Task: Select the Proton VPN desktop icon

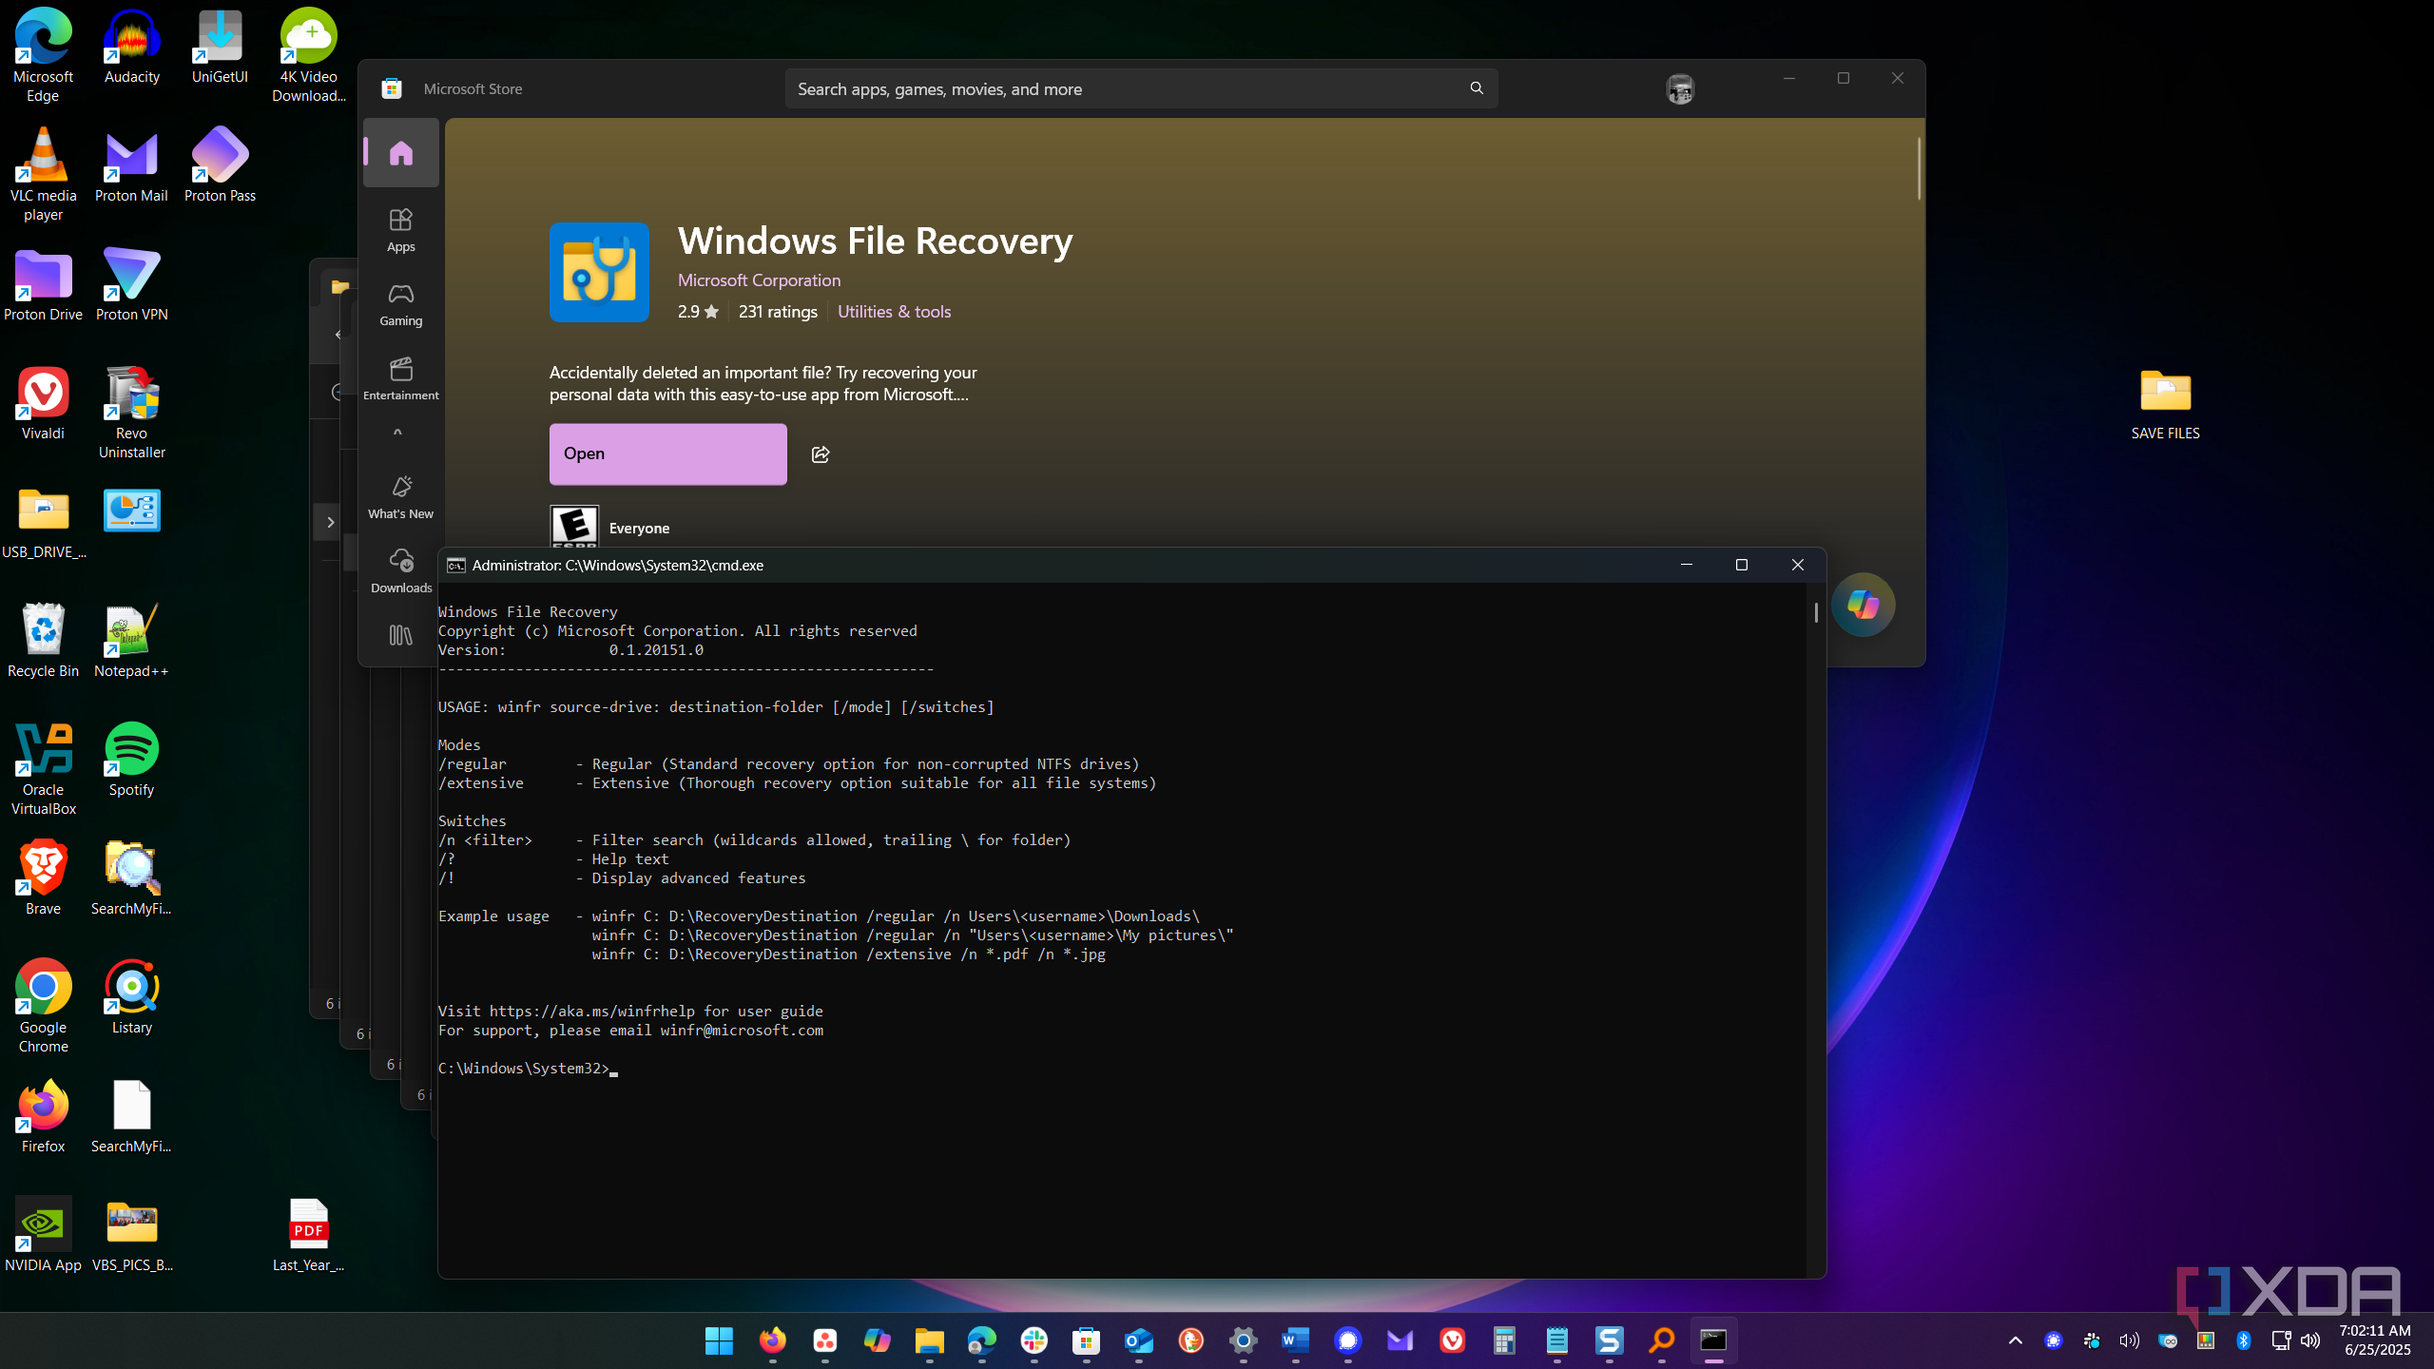Action: point(131,285)
